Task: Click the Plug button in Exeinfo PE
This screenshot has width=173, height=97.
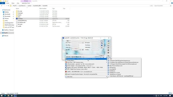Action: click(108, 46)
